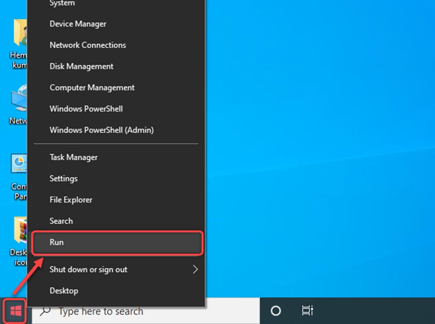Launch Windows PowerShell (Admin)
Screen dimensions: 435x324
coord(116,130)
